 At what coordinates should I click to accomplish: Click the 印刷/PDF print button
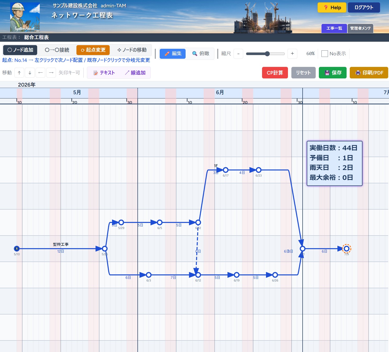(369, 73)
